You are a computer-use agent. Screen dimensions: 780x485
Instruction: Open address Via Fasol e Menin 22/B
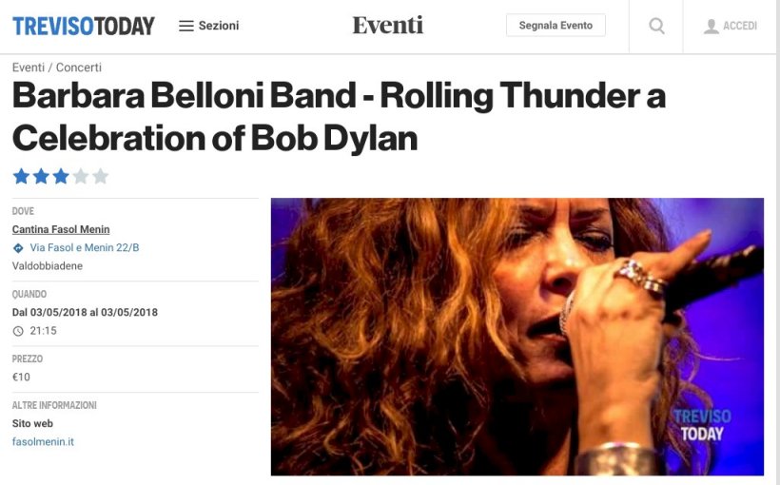(x=85, y=247)
